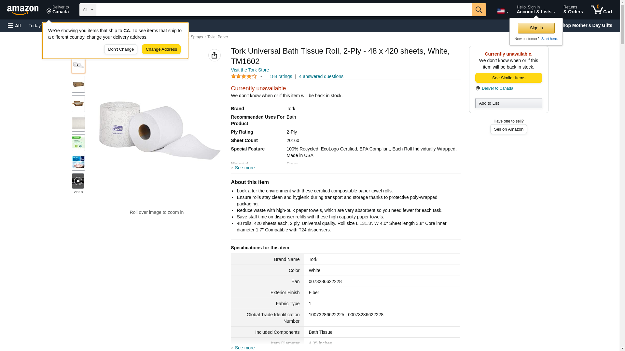Screen dimensions: 625x351
Task: Click the Change Address button
Action: point(161,49)
